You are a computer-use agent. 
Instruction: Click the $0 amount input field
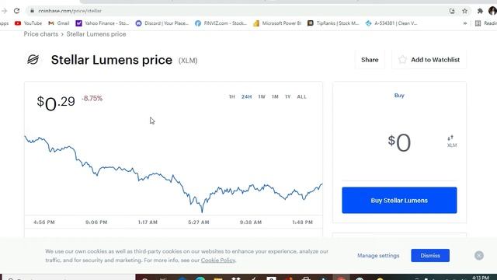click(399, 142)
